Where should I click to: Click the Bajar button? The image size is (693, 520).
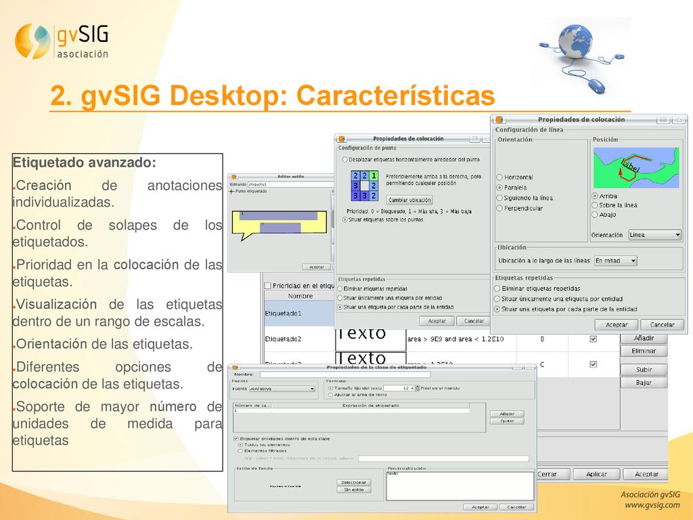point(644,383)
